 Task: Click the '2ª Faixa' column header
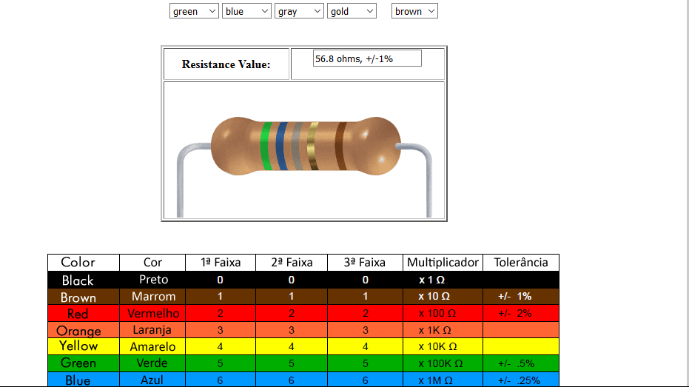[292, 262]
